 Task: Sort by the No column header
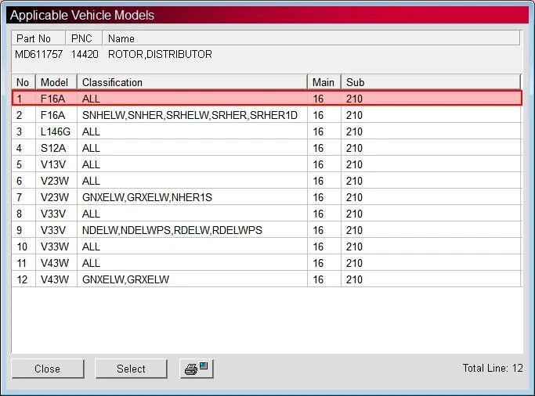[23, 82]
